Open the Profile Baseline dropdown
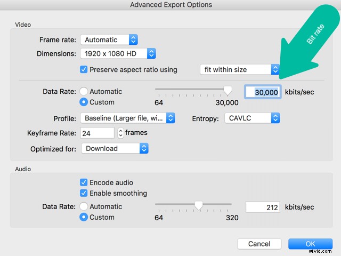 [x=127, y=118]
